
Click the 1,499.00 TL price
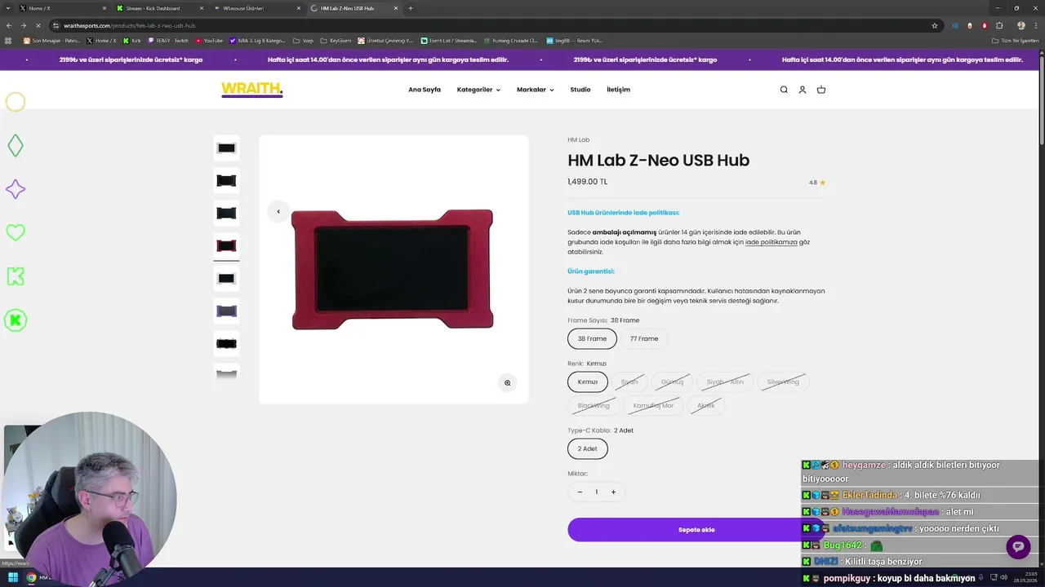coord(588,182)
